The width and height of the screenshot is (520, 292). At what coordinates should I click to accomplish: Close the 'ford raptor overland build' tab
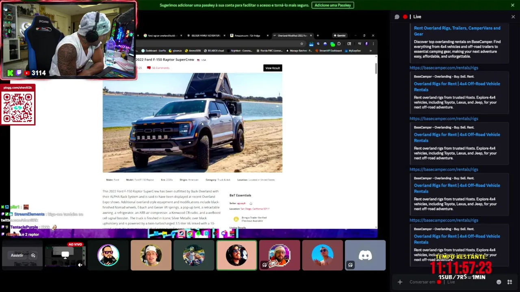point(181,36)
